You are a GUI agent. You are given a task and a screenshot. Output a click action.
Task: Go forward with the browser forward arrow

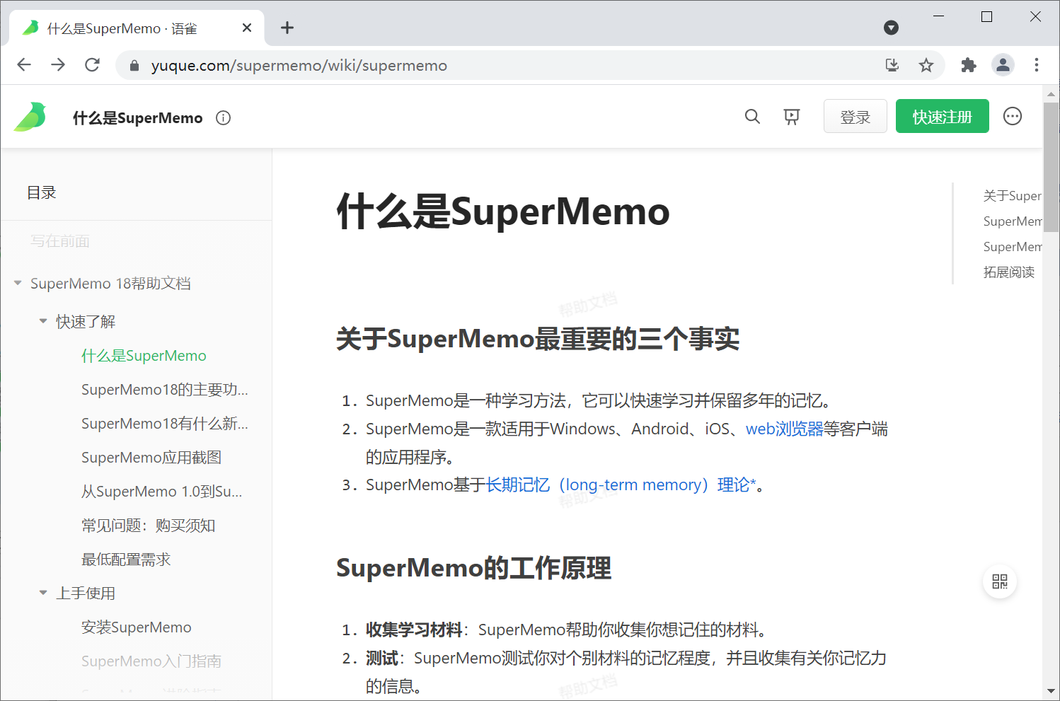tap(58, 65)
